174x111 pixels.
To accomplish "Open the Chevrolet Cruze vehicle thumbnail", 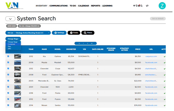I will click(x=17, y=69).
